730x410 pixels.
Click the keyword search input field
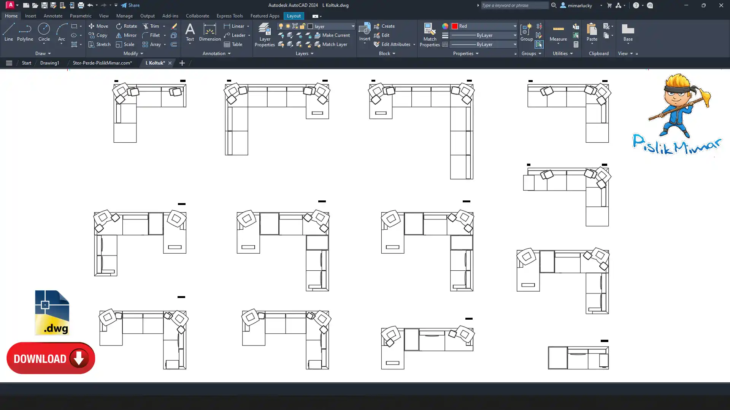514,5
